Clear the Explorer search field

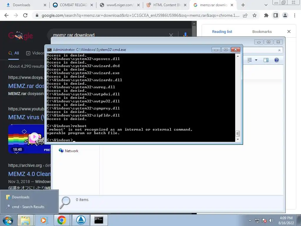(279, 50)
